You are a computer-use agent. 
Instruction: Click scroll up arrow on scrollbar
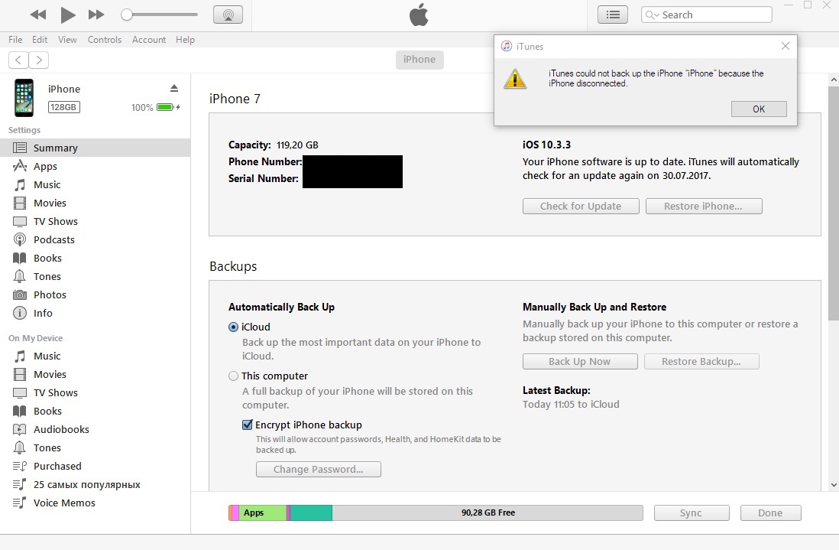pos(834,80)
